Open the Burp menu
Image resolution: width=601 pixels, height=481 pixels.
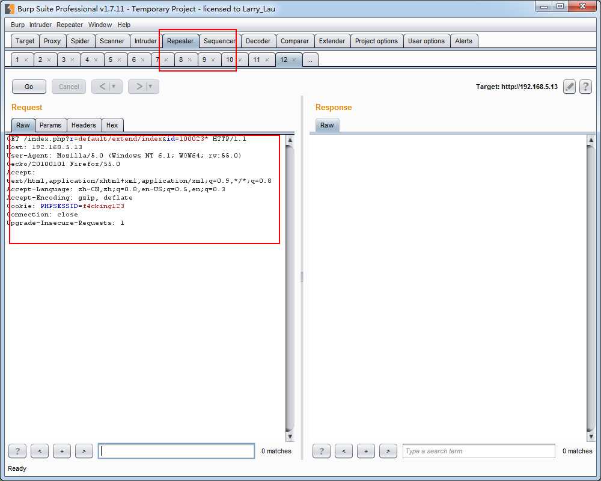[17, 25]
